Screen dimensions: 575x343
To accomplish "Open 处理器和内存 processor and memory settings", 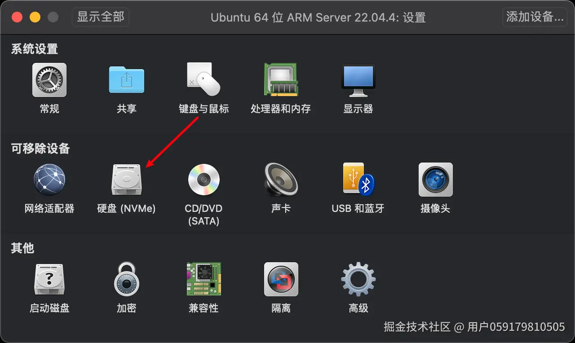I will pos(281,80).
